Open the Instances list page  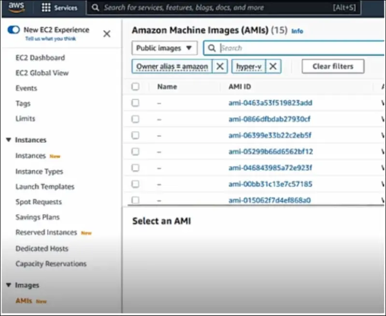click(30, 156)
